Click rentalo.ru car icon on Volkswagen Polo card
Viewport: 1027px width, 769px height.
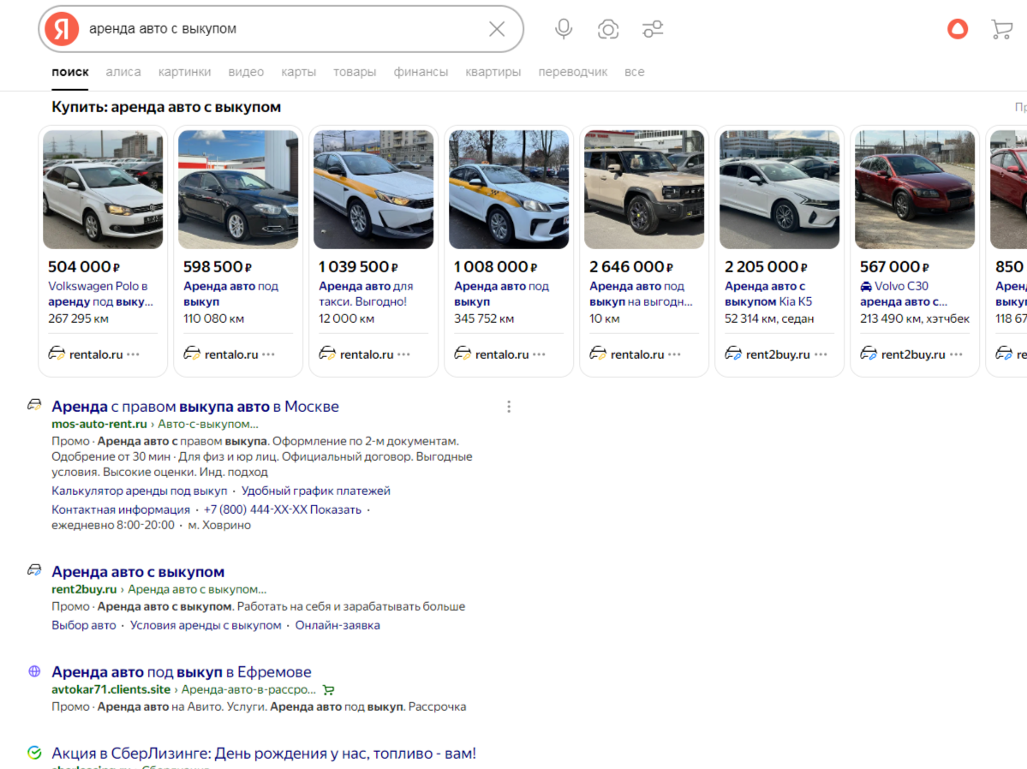[57, 354]
